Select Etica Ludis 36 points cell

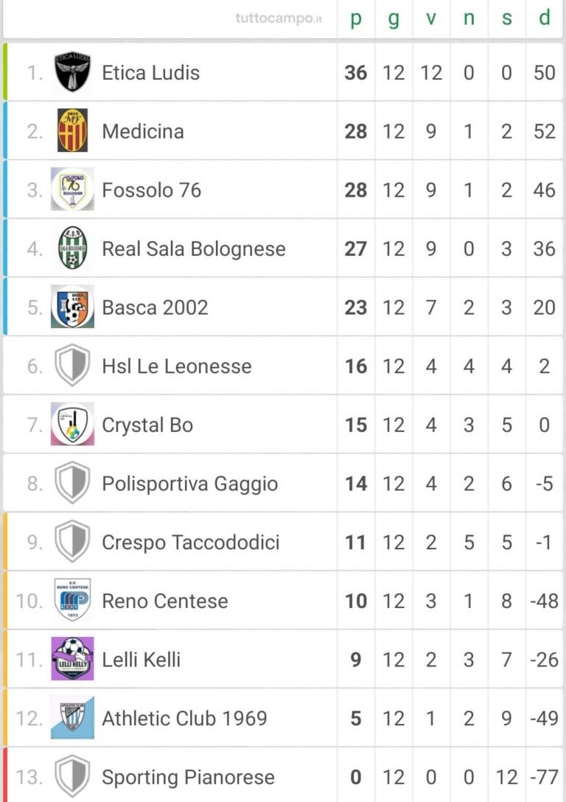coord(356,72)
